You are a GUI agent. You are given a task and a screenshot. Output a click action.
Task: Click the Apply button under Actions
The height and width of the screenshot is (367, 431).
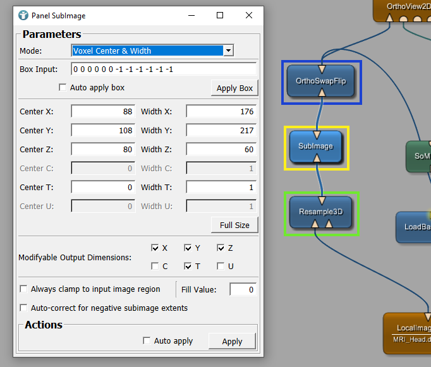[232, 341]
